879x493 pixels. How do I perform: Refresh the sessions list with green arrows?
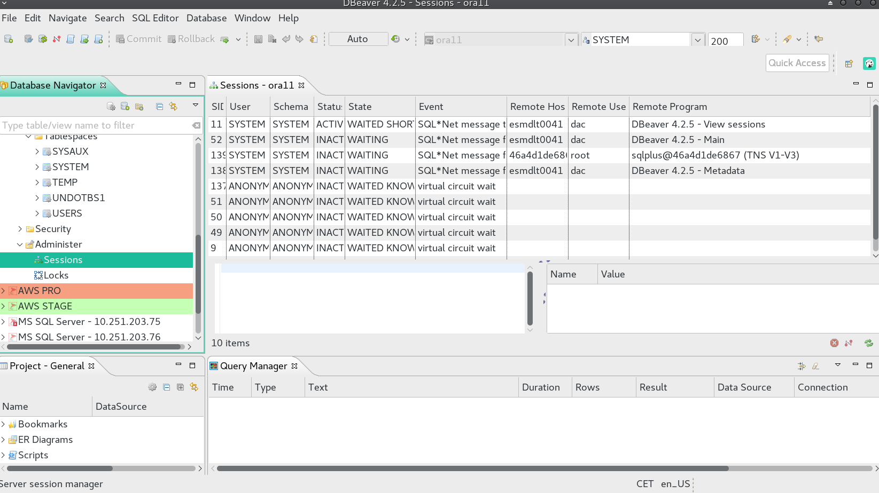pyautogui.click(x=869, y=343)
